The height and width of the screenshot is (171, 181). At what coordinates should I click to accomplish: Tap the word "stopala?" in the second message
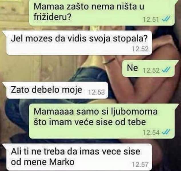tap(130, 39)
